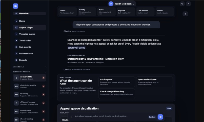Open the Devvit tab

165,12
